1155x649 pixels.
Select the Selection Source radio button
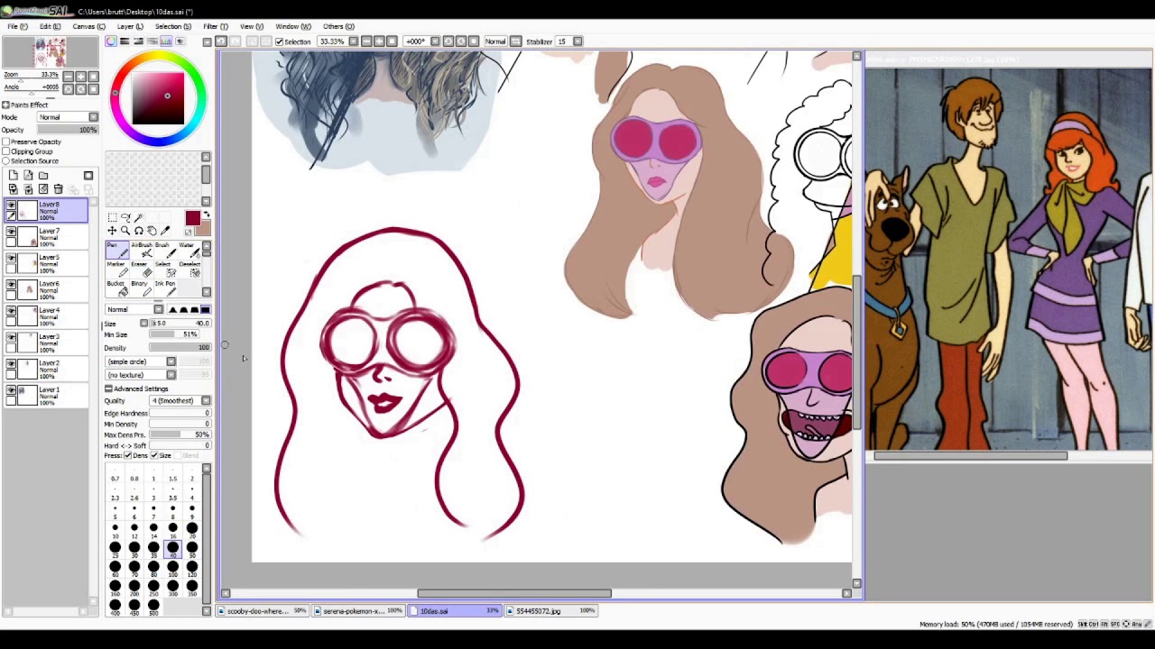(x=6, y=161)
